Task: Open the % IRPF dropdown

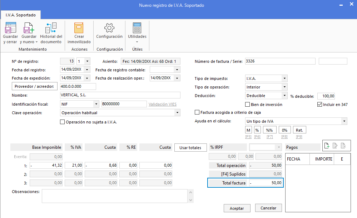Action: [x=279, y=147]
